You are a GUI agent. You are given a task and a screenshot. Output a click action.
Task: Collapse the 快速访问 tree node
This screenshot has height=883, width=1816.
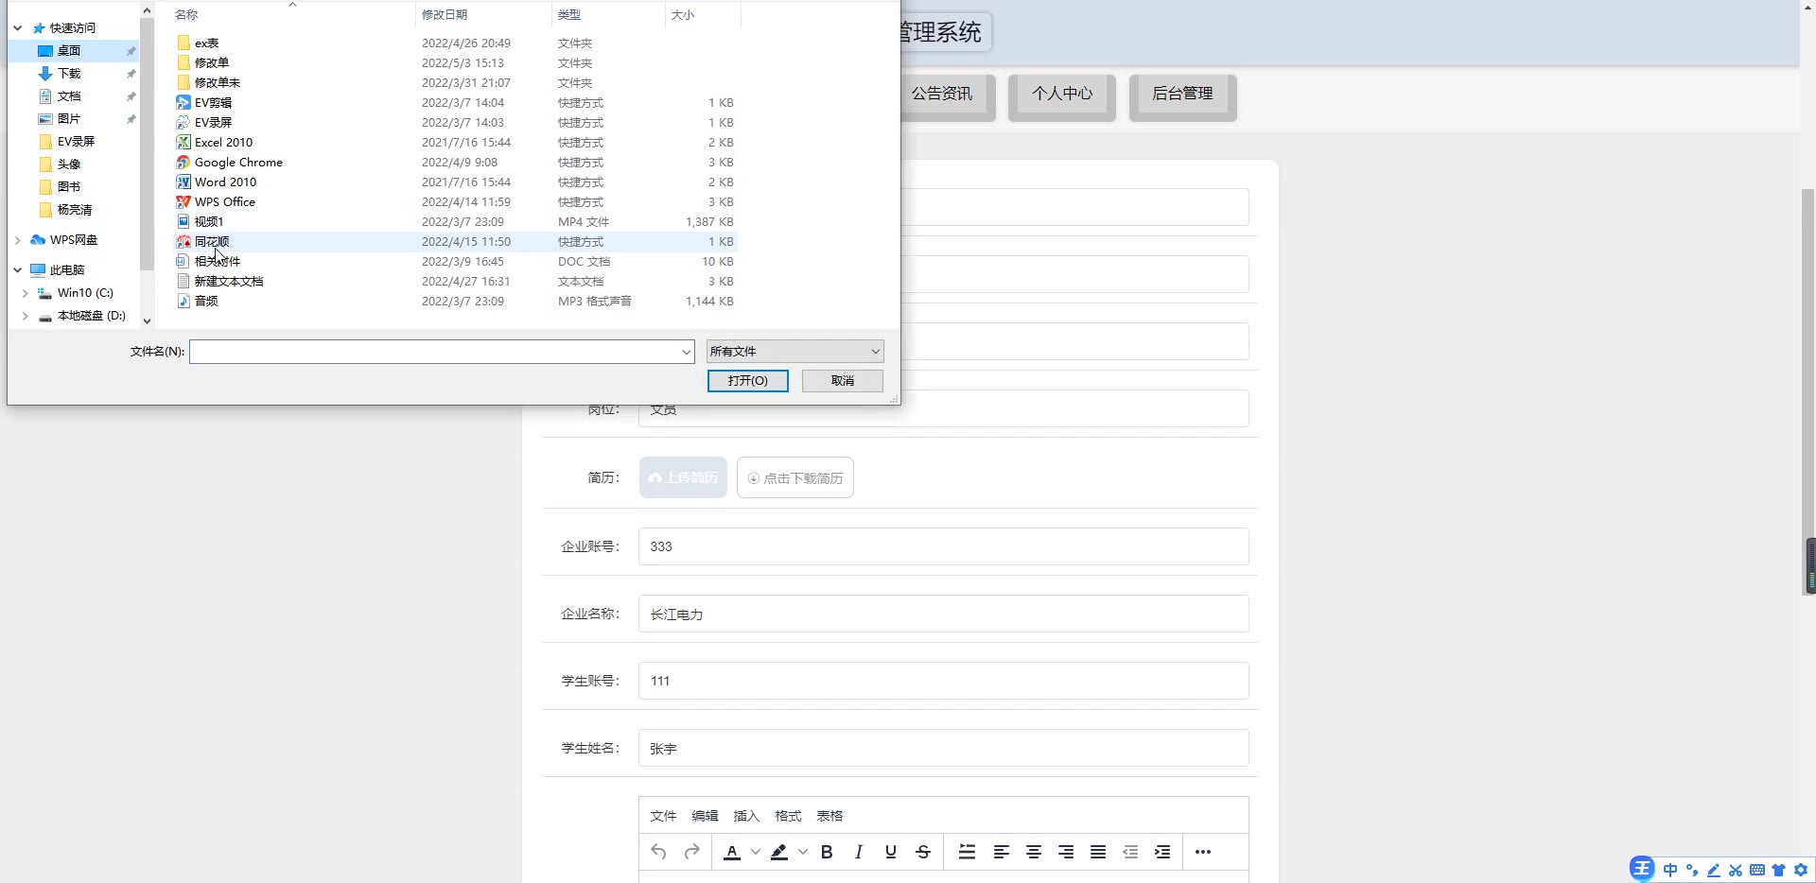18,28
